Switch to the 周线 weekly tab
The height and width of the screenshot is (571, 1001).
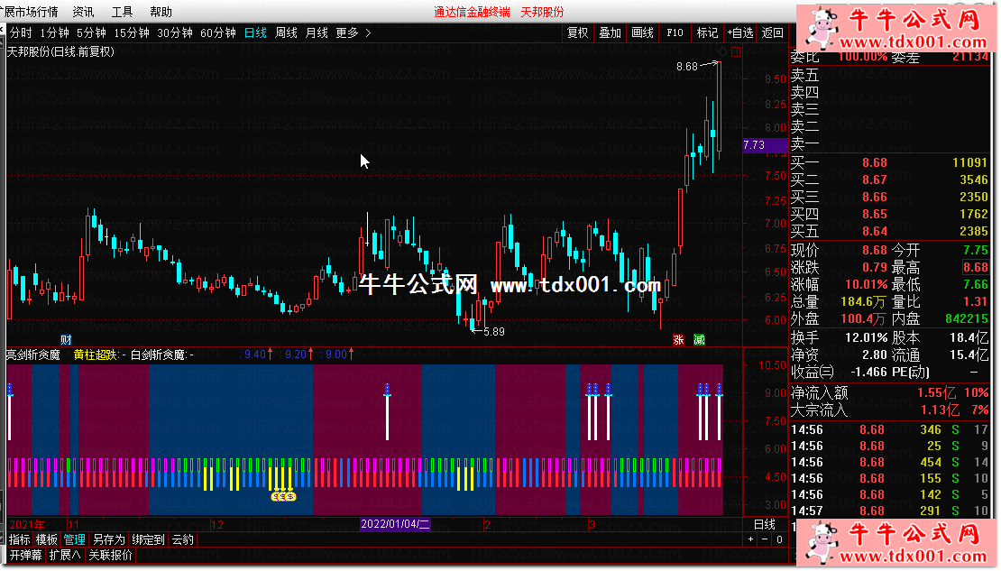click(286, 32)
